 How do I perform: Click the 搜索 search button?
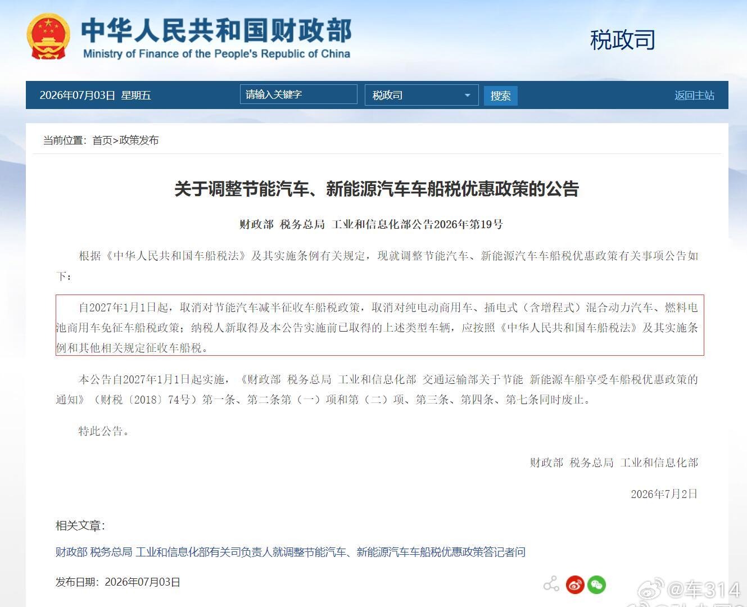(500, 96)
